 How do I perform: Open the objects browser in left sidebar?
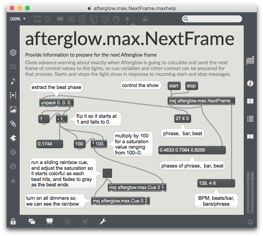pyautogui.click(x=13, y=52)
